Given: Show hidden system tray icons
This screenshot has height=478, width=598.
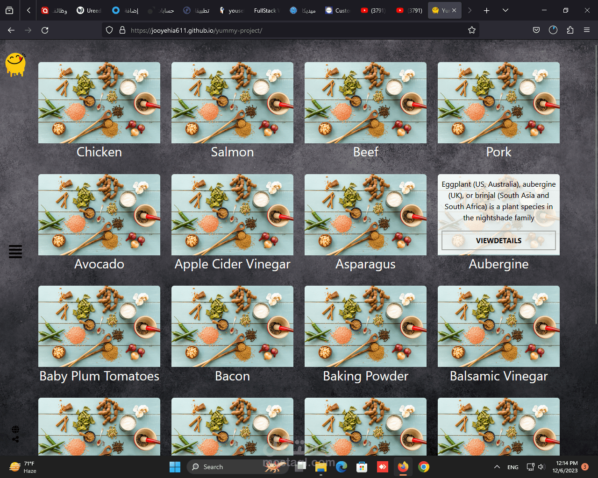Looking at the screenshot, I should click(x=497, y=467).
